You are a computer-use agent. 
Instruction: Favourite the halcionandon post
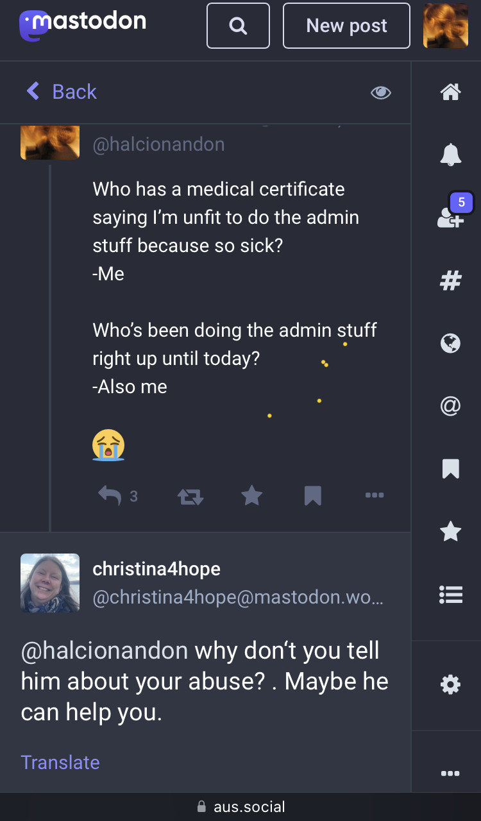251,495
